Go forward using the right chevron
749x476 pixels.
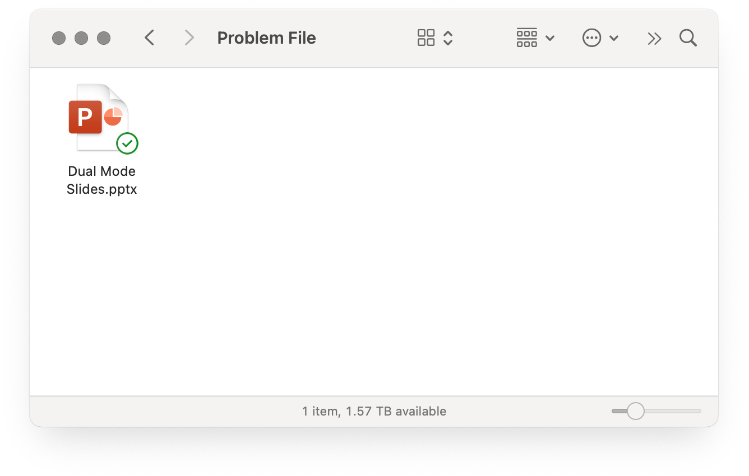pyautogui.click(x=189, y=38)
